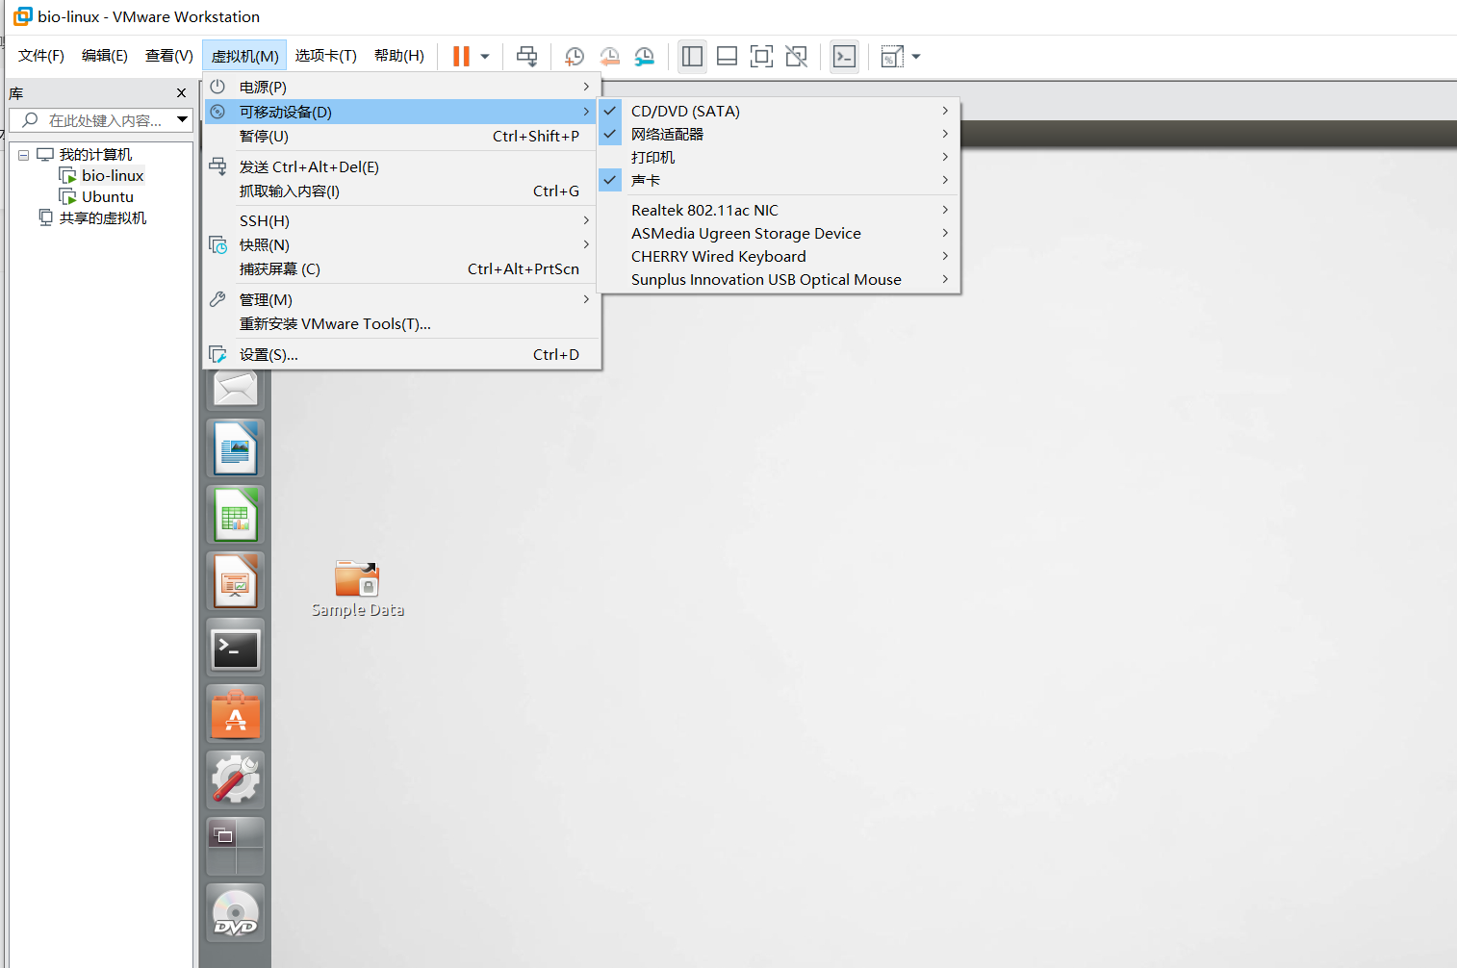Send Ctrl+Alt+Del via the toolbar icon

click(x=526, y=57)
